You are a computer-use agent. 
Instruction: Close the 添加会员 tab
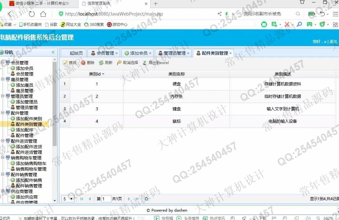(x=150, y=53)
